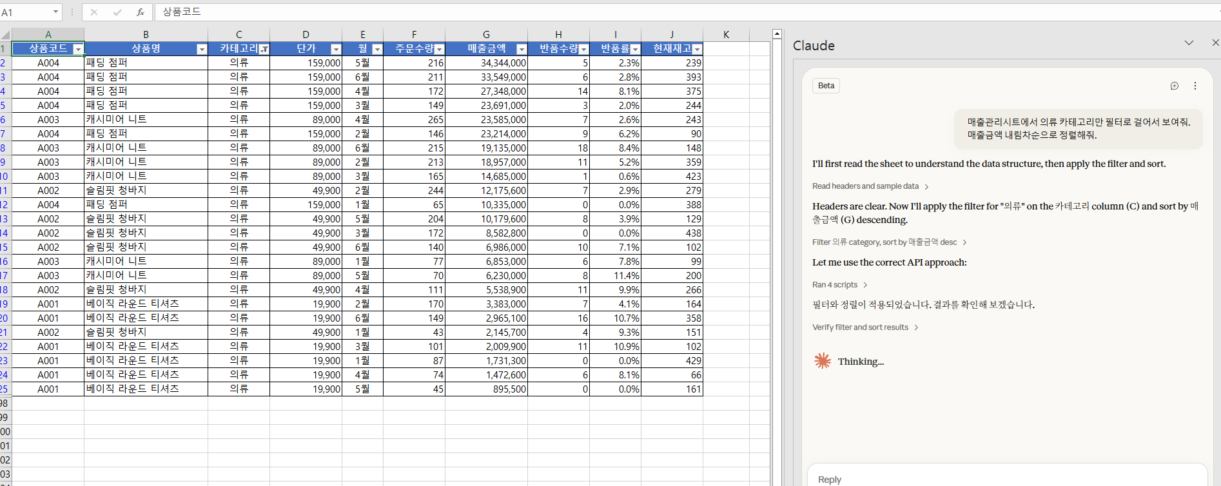Open the 단가 column filter dropdown
1221x486 pixels.
[335, 49]
